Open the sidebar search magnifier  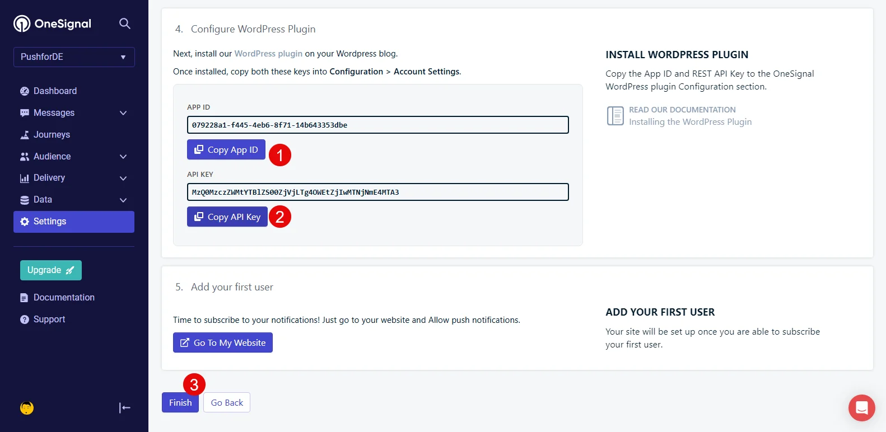(125, 24)
